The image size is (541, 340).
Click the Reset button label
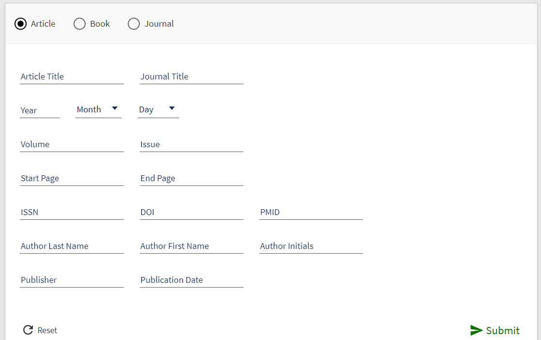[x=47, y=330]
